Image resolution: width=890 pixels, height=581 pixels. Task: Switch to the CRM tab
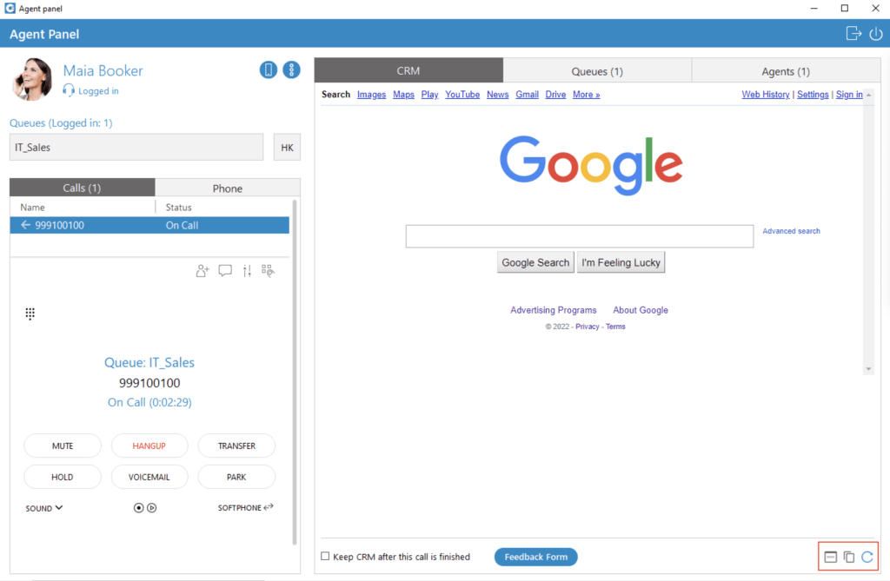[x=408, y=71]
